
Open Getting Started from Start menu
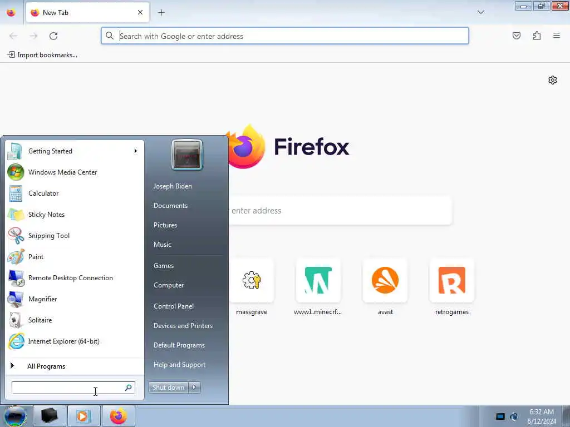click(x=75, y=151)
